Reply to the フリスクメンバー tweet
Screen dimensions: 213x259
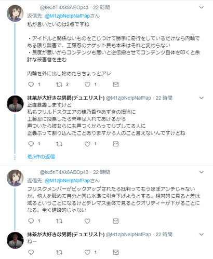tap(31, 221)
